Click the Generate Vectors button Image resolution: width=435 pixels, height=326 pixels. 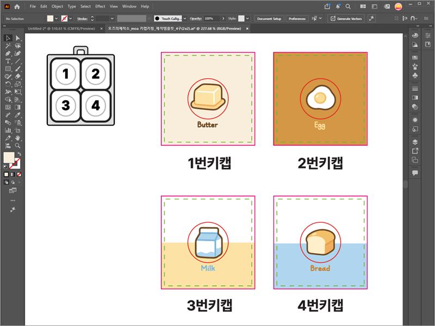pyautogui.click(x=346, y=18)
